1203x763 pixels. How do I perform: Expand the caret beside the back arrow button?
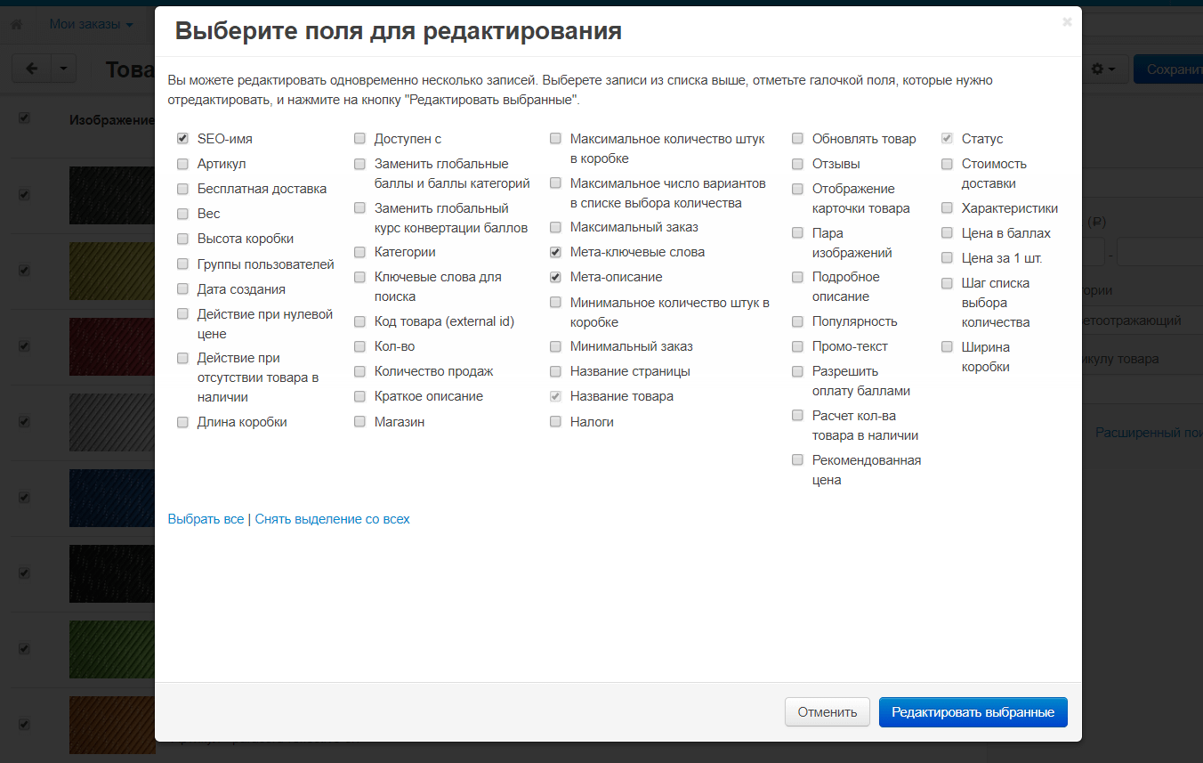click(x=61, y=68)
